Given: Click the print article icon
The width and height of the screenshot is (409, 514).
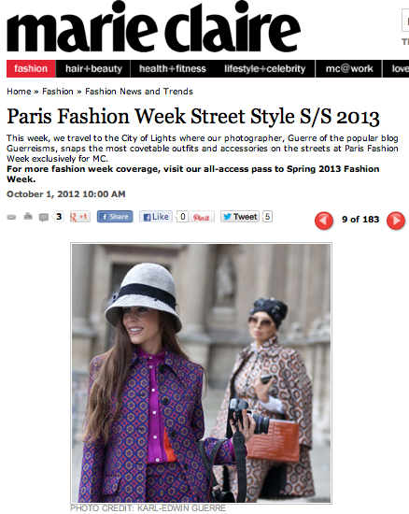Looking at the screenshot, I should (x=28, y=216).
